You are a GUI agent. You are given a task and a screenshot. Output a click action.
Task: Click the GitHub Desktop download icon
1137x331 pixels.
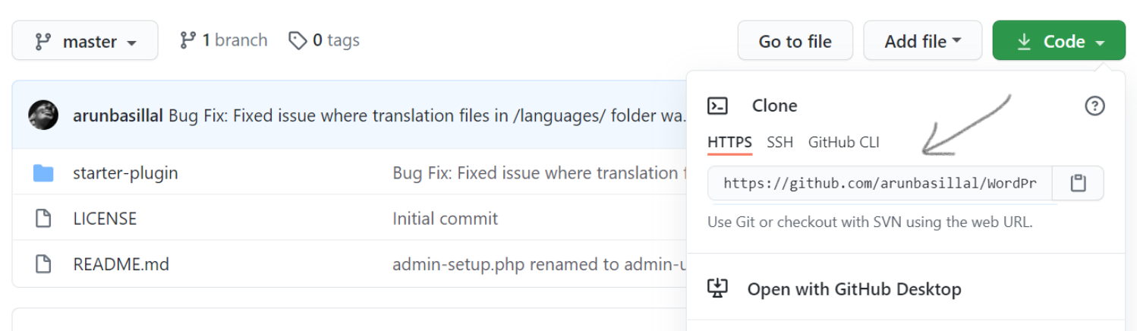(x=717, y=288)
